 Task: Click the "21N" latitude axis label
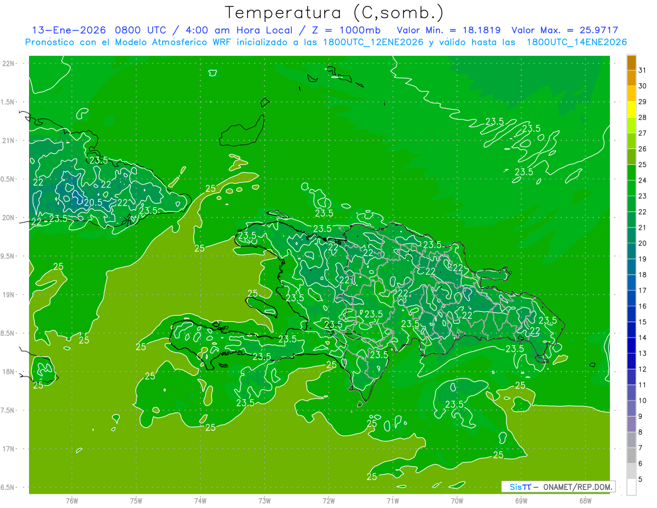click(x=8, y=141)
